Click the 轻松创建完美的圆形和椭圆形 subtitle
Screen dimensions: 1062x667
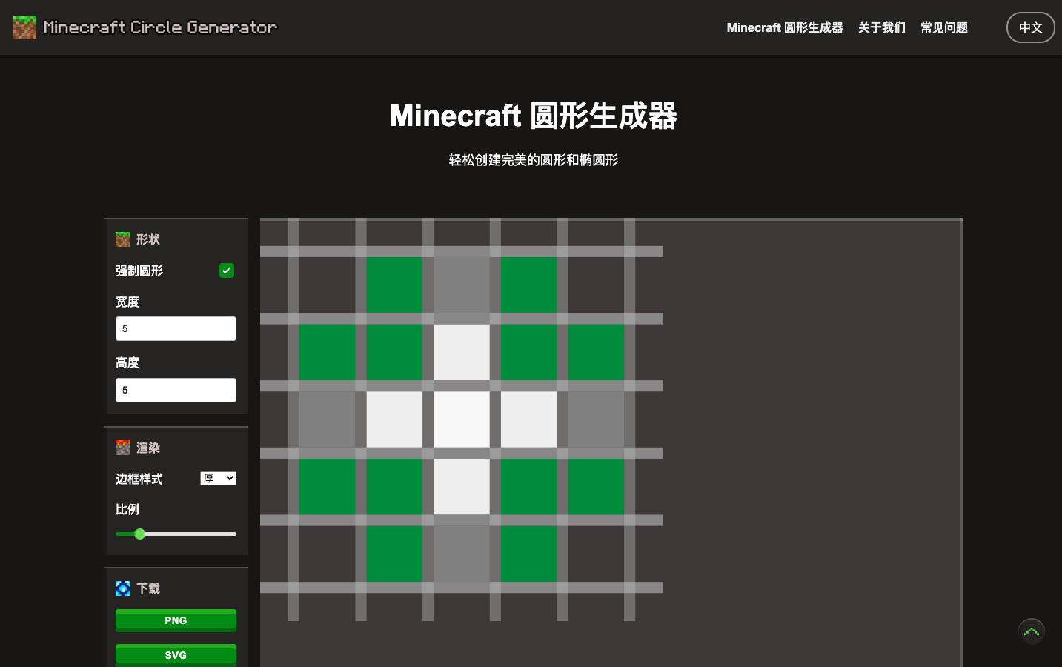coord(534,160)
